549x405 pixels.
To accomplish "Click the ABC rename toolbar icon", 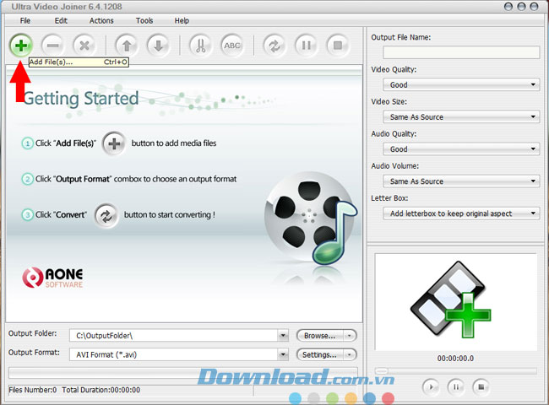I will 231,45.
